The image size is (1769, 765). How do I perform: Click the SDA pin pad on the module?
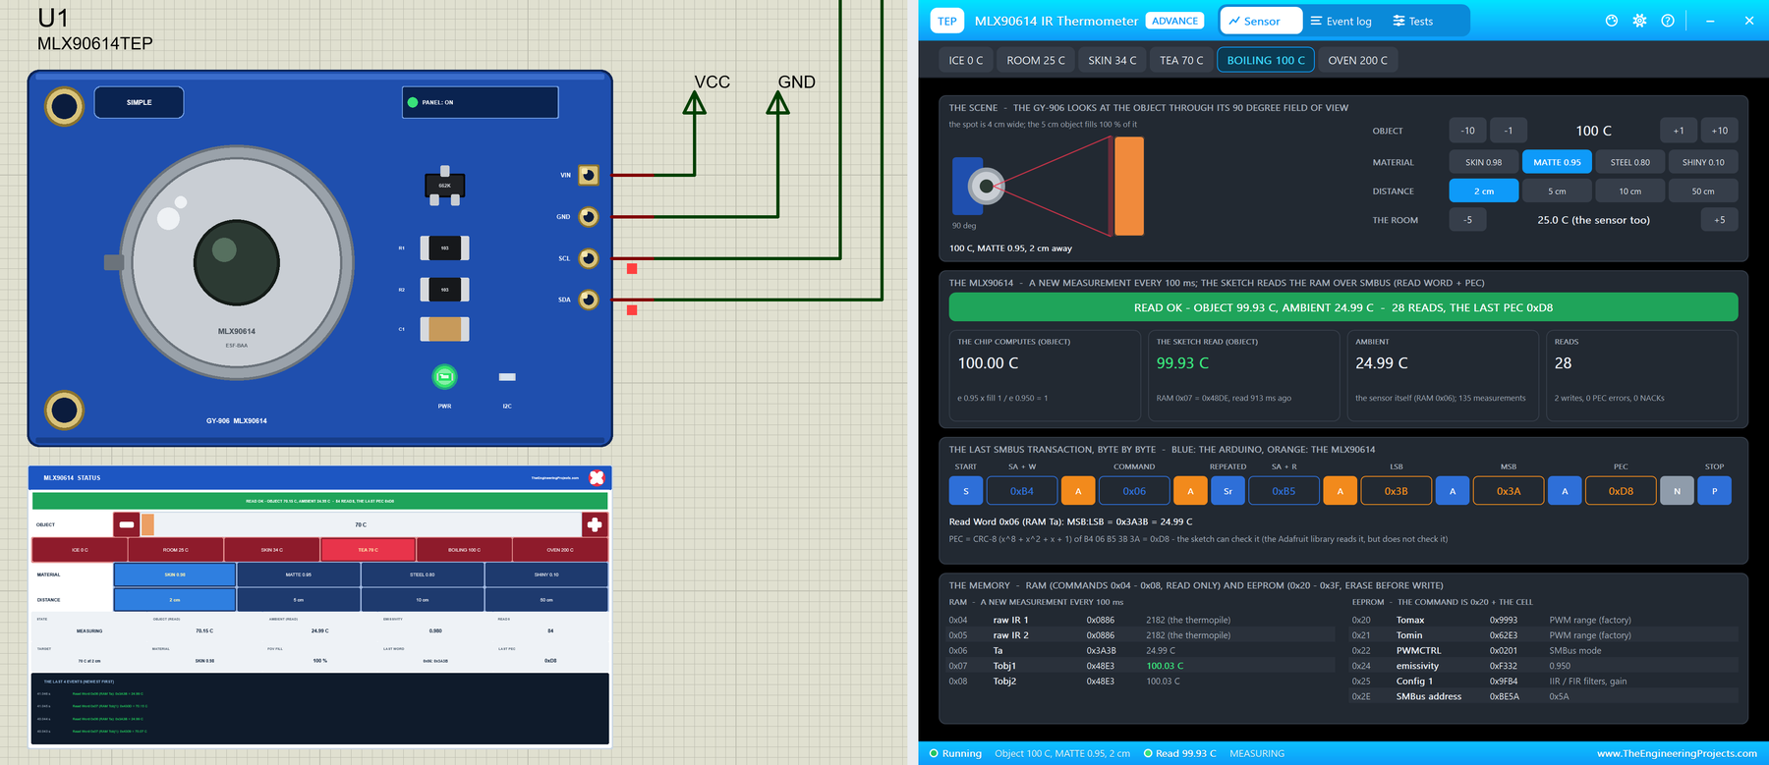point(588,300)
